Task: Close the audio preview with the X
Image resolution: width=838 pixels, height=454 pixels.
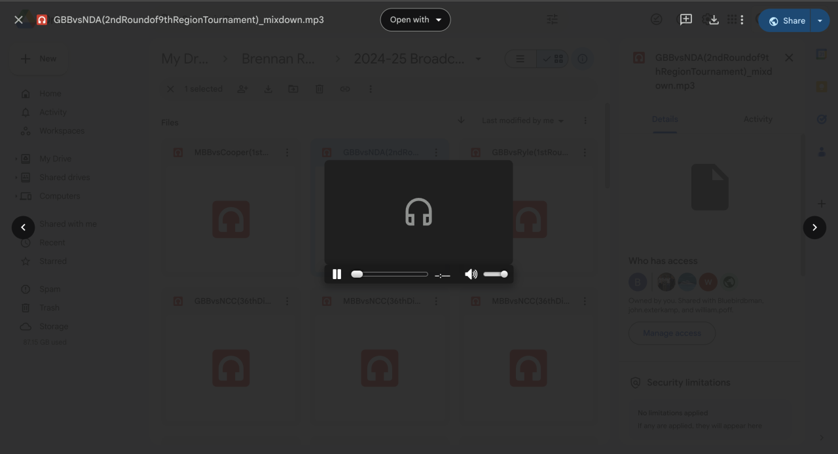Action: coord(18,20)
